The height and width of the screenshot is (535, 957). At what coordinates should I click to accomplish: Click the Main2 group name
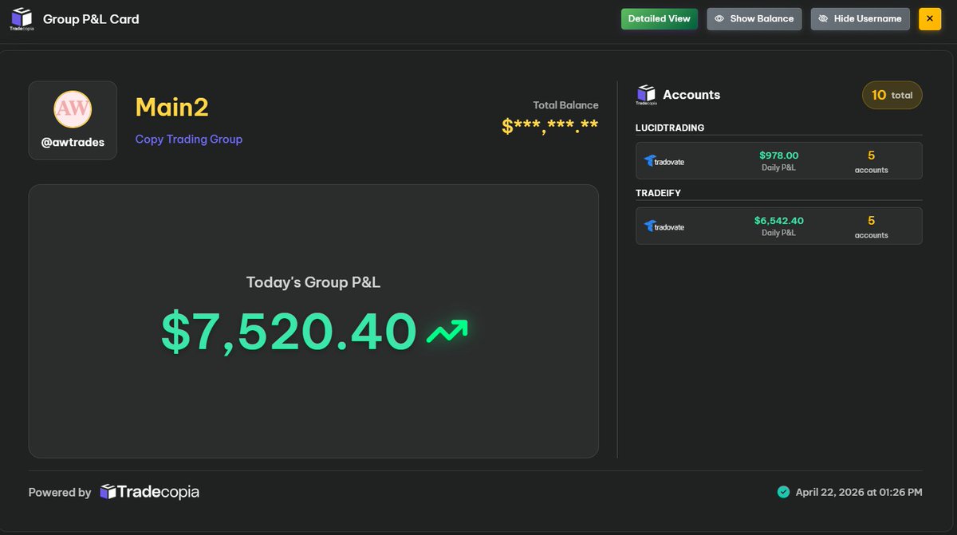pos(172,107)
